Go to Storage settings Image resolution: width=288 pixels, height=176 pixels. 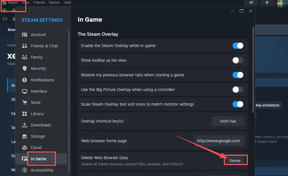pos(38,137)
